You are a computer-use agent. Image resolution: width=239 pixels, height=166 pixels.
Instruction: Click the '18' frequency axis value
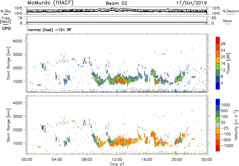coord(20,18)
